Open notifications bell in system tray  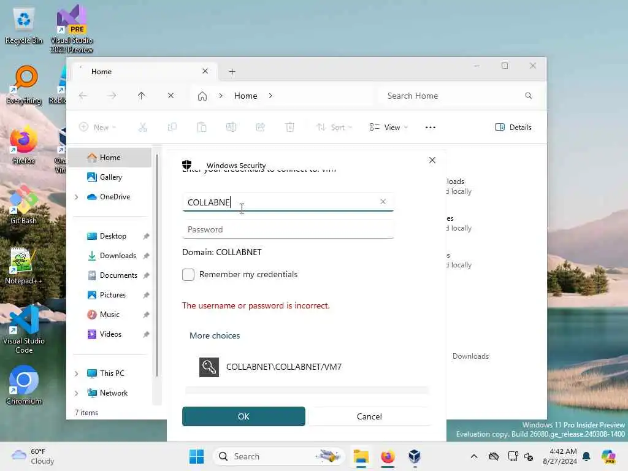586,456
